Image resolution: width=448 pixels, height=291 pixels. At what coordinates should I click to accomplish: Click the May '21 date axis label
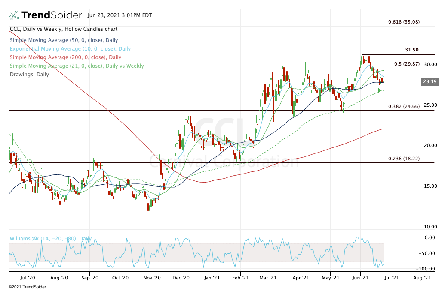(x=330, y=278)
